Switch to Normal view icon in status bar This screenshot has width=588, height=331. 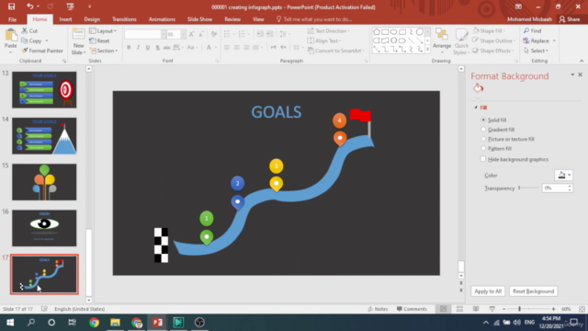point(443,309)
